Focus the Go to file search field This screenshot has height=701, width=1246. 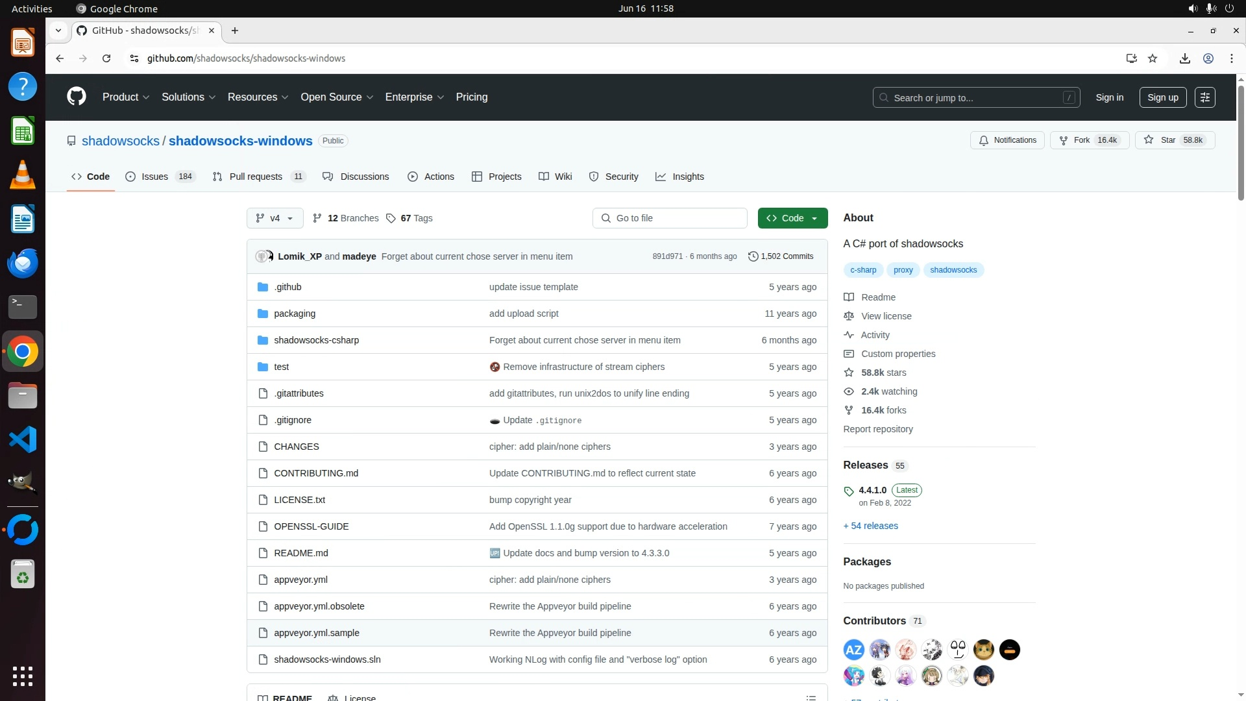click(670, 218)
